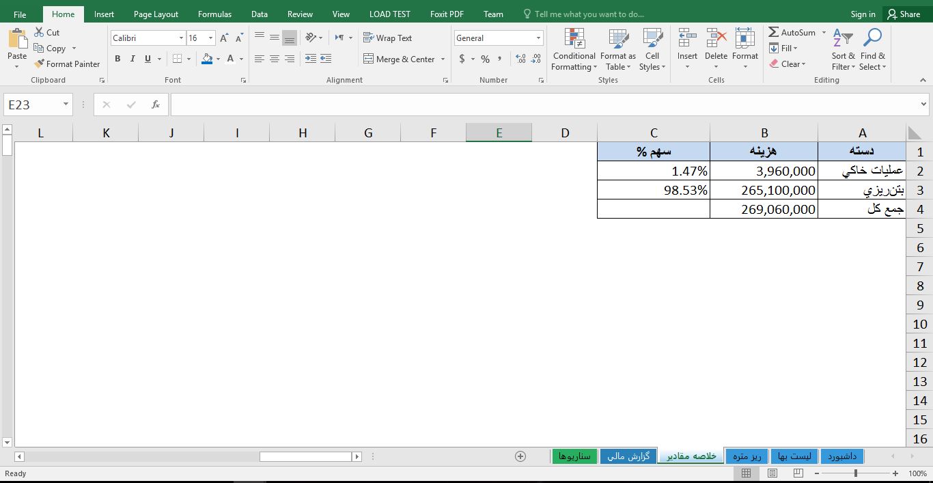The width and height of the screenshot is (933, 483).
Task: Open the Clear dropdown
Action: pos(788,64)
